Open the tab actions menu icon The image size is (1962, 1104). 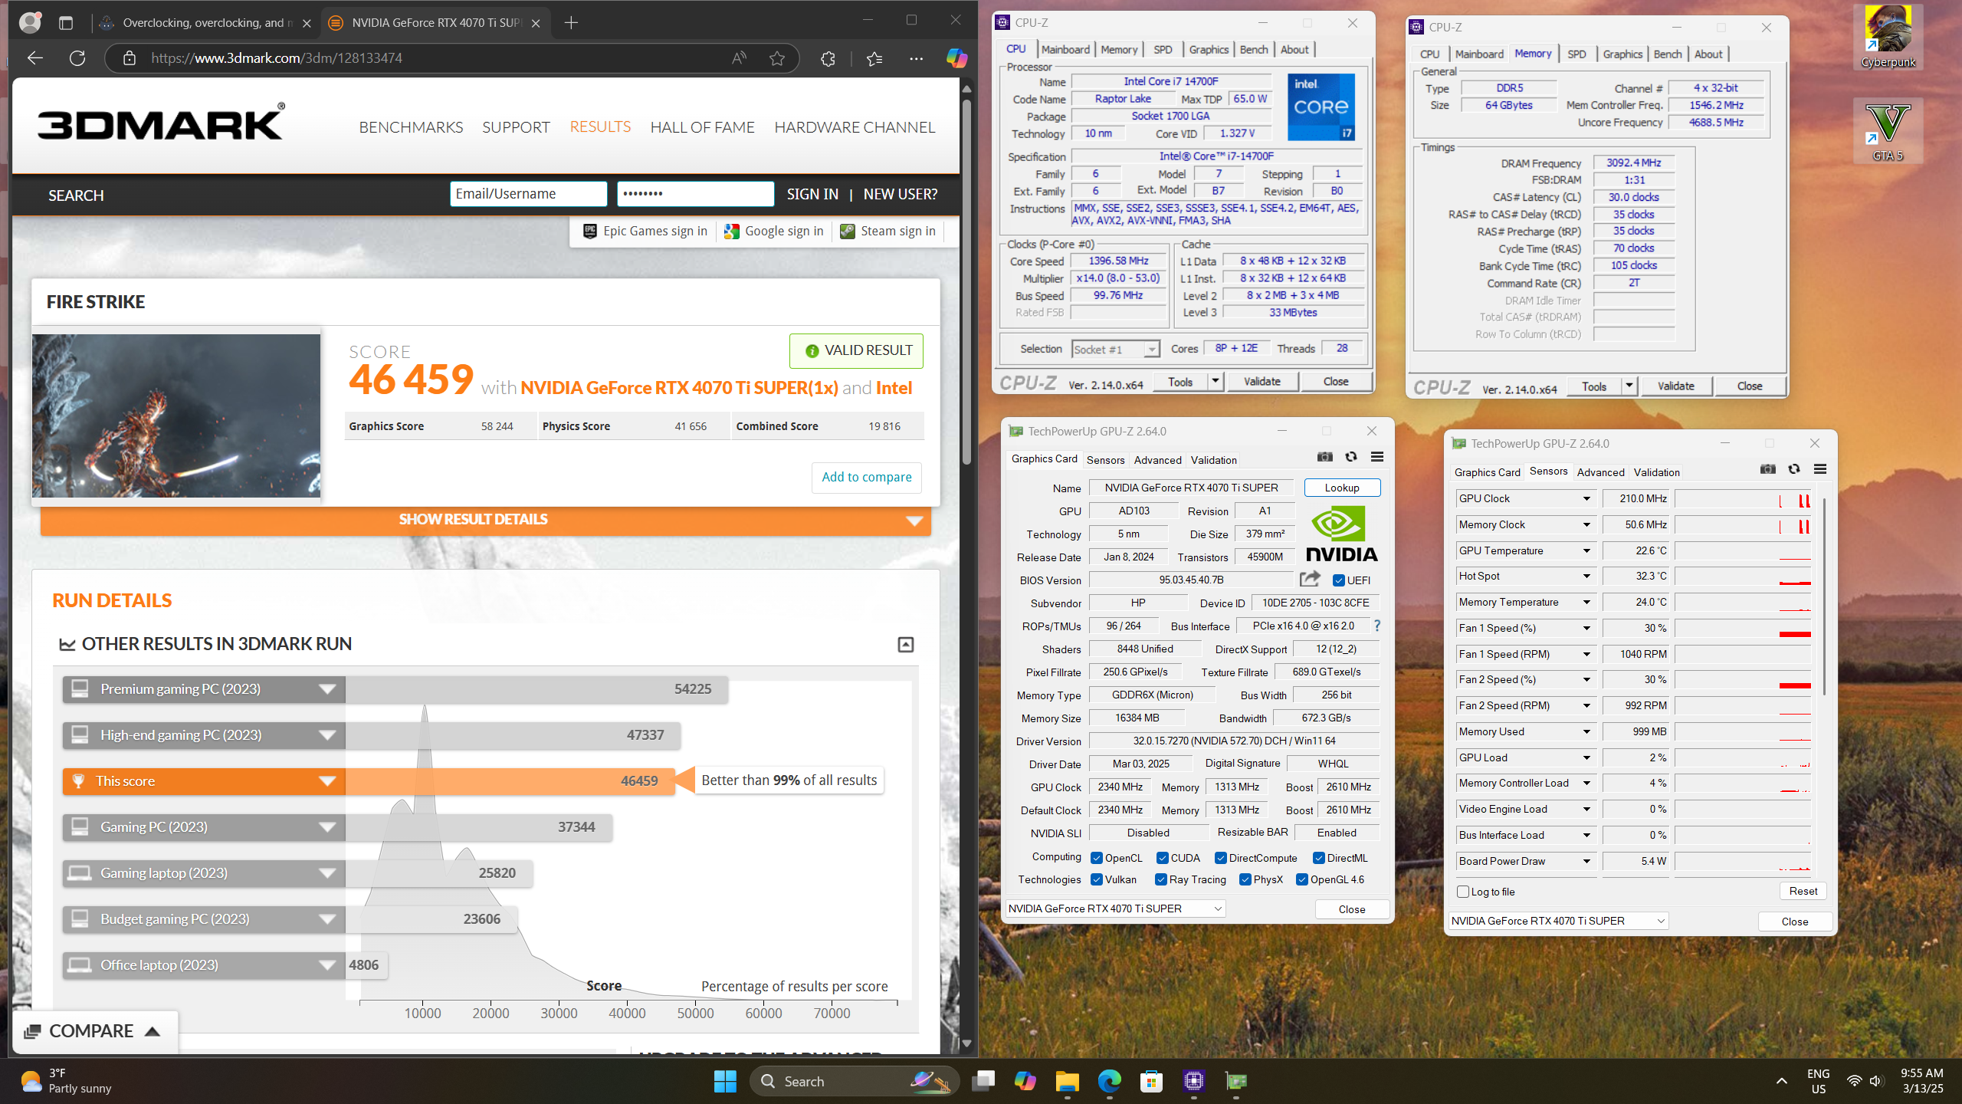coord(66,23)
